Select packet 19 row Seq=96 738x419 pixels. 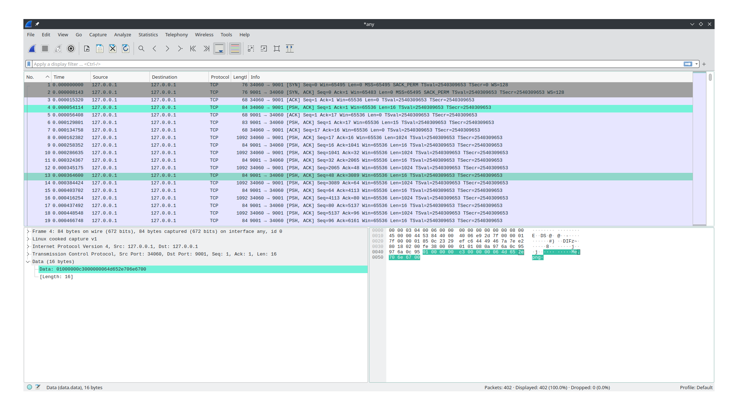click(358, 221)
